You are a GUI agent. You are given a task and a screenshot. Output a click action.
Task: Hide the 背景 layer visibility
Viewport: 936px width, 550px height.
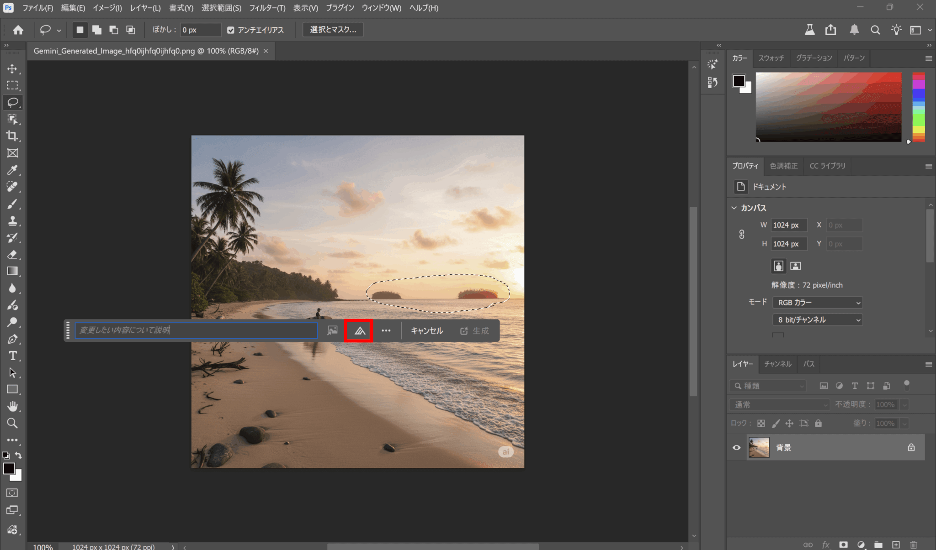point(736,447)
